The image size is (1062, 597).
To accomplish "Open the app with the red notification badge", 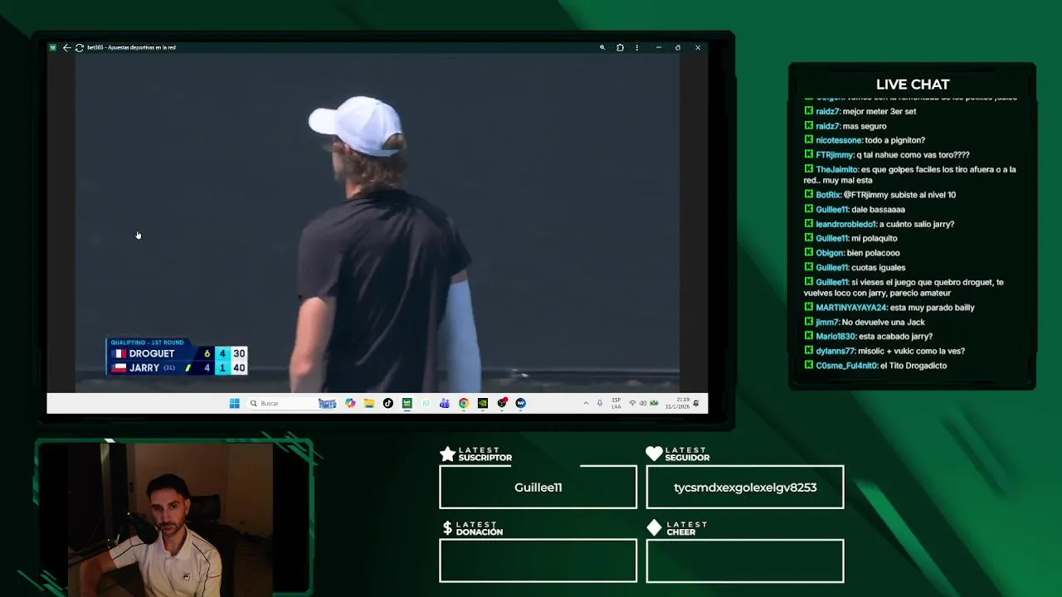I will pyautogui.click(x=502, y=403).
